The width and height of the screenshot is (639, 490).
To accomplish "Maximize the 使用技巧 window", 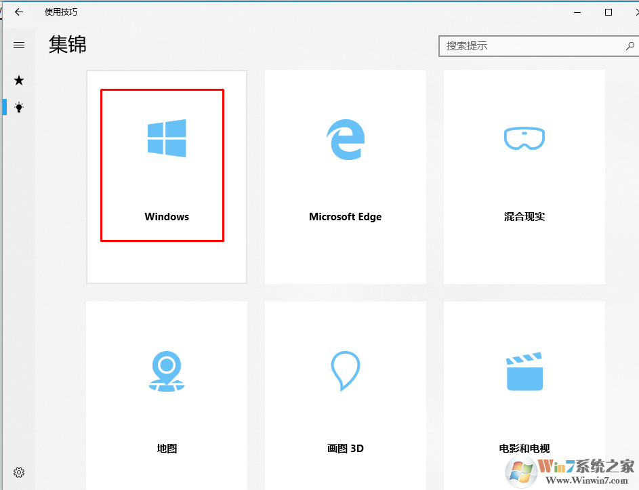I will 608,12.
